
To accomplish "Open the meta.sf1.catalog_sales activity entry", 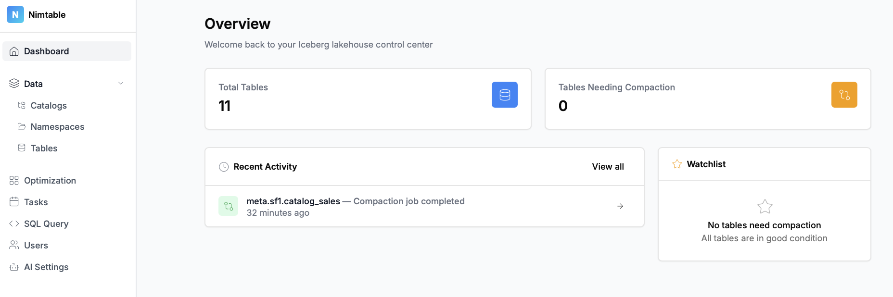I will click(x=293, y=201).
